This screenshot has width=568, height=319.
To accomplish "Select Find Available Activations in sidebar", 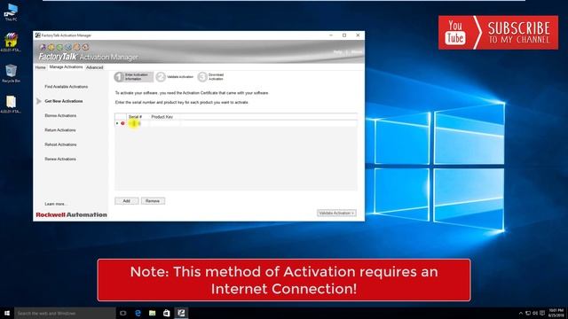I will pyautogui.click(x=67, y=87).
